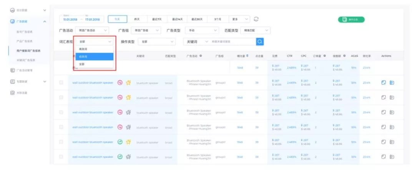Click the pink trend icon in the first keyword row

(120, 83)
